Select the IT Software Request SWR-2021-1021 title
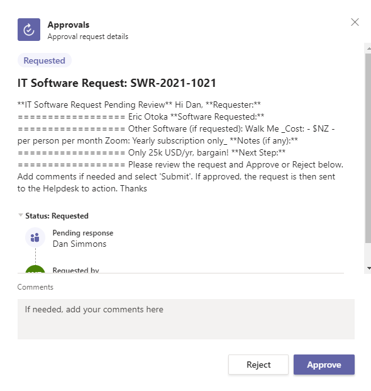 117,83
